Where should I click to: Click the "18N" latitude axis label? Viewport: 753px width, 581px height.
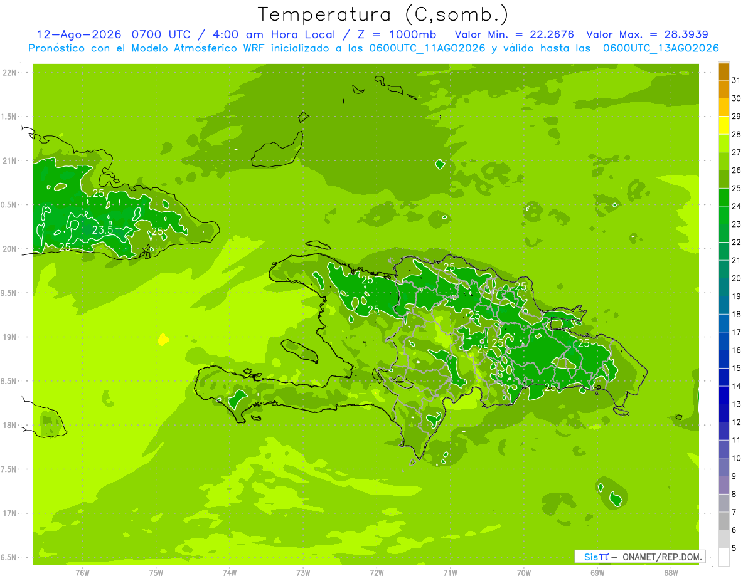(x=11, y=425)
